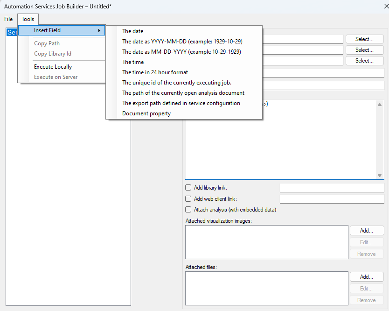Select Execute Locally from Tools menu

(53, 67)
